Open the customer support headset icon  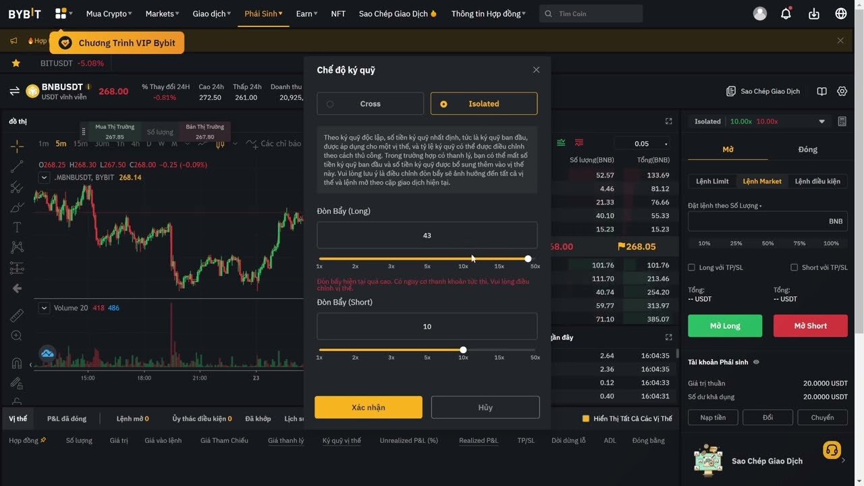[832, 450]
